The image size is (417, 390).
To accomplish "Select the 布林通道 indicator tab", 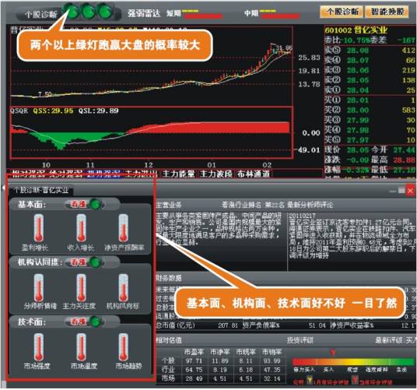I will click(254, 174).
